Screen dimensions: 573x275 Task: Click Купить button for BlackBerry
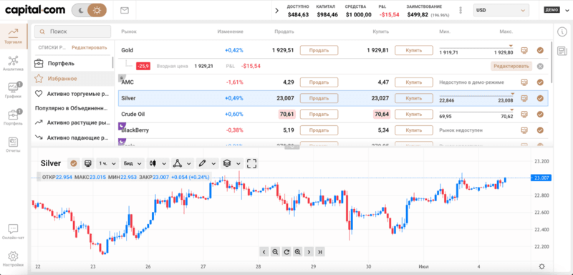(x=414, y=130)
